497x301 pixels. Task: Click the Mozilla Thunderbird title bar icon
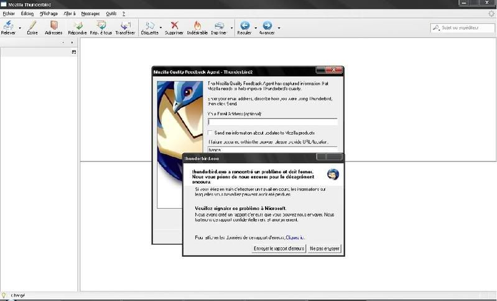(4, 4)
